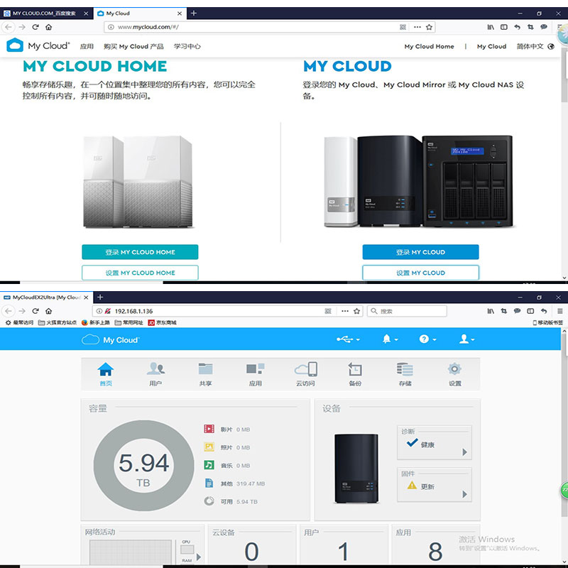
Task: Select the My Cloud tab in the top window
Action: [x=140, y=13]
